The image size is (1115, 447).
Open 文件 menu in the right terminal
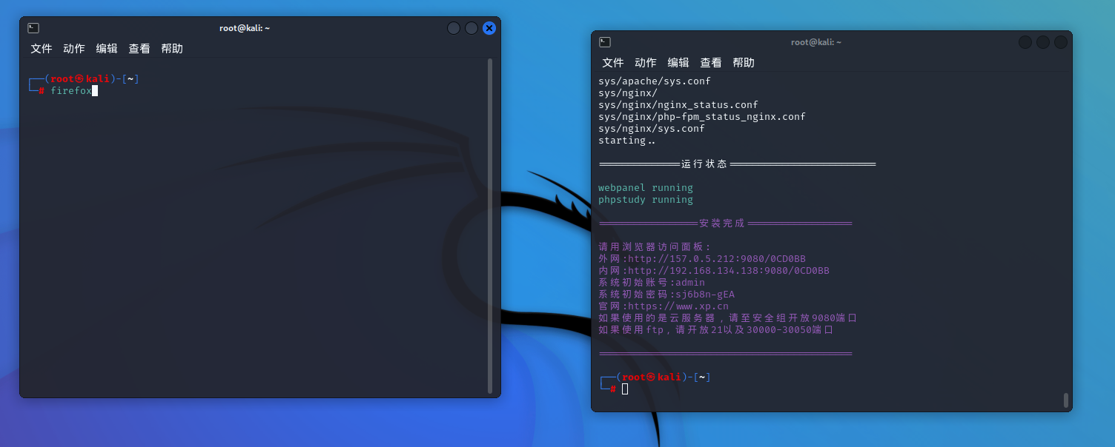point(613,62)
